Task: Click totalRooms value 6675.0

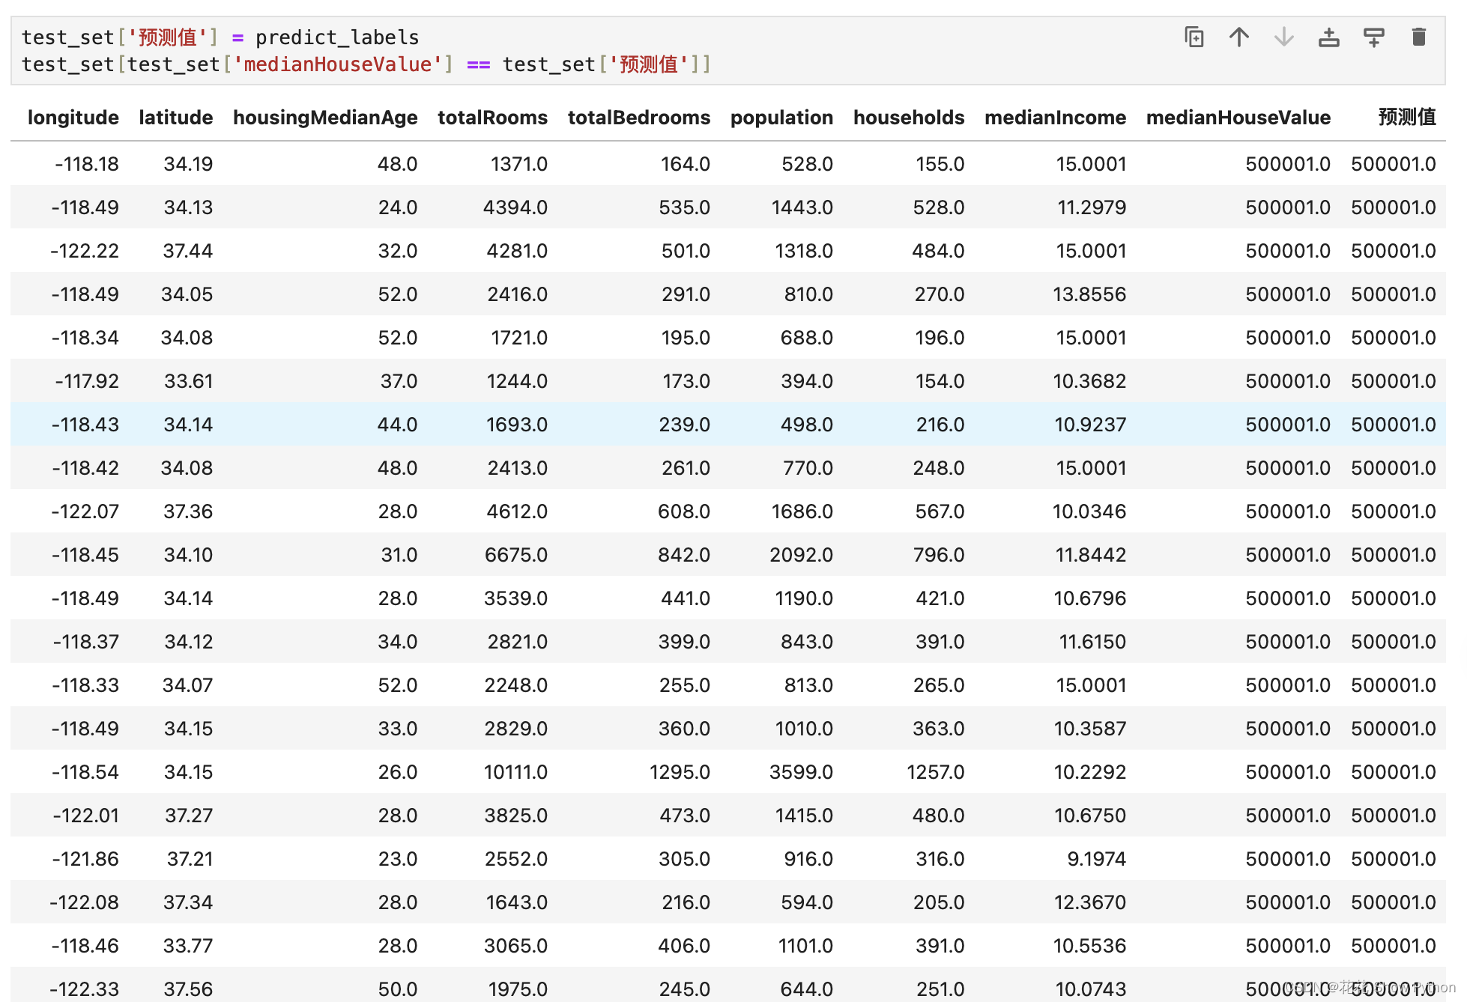Action: (515, 555)
